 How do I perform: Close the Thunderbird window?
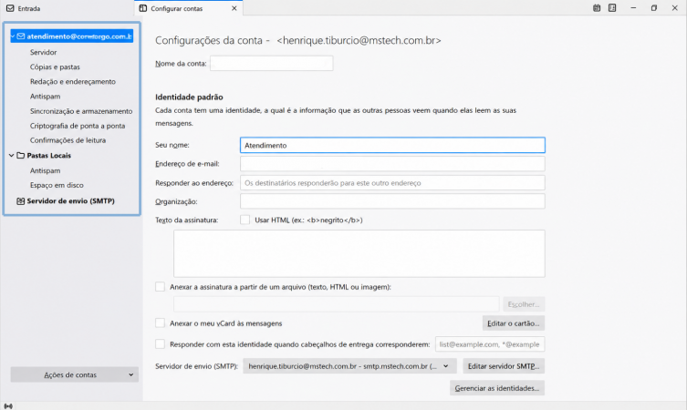(x=675, y=8)
